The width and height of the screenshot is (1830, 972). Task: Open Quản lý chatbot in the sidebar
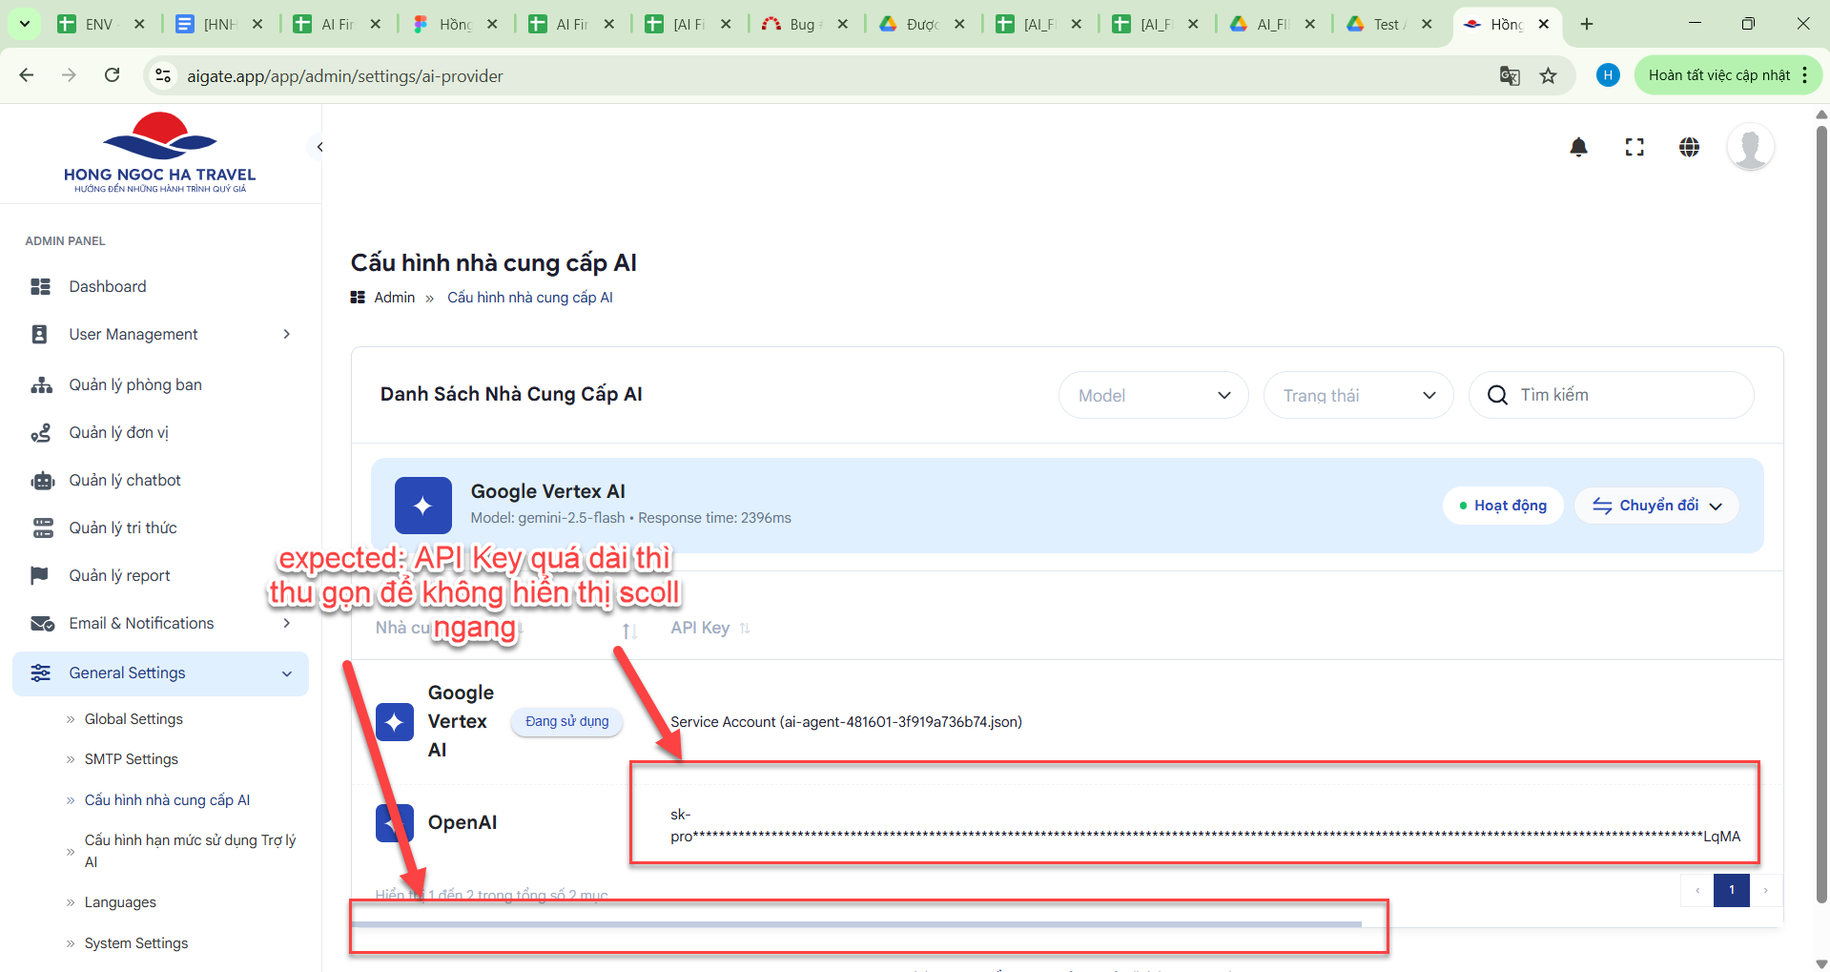tap(125, 480)
